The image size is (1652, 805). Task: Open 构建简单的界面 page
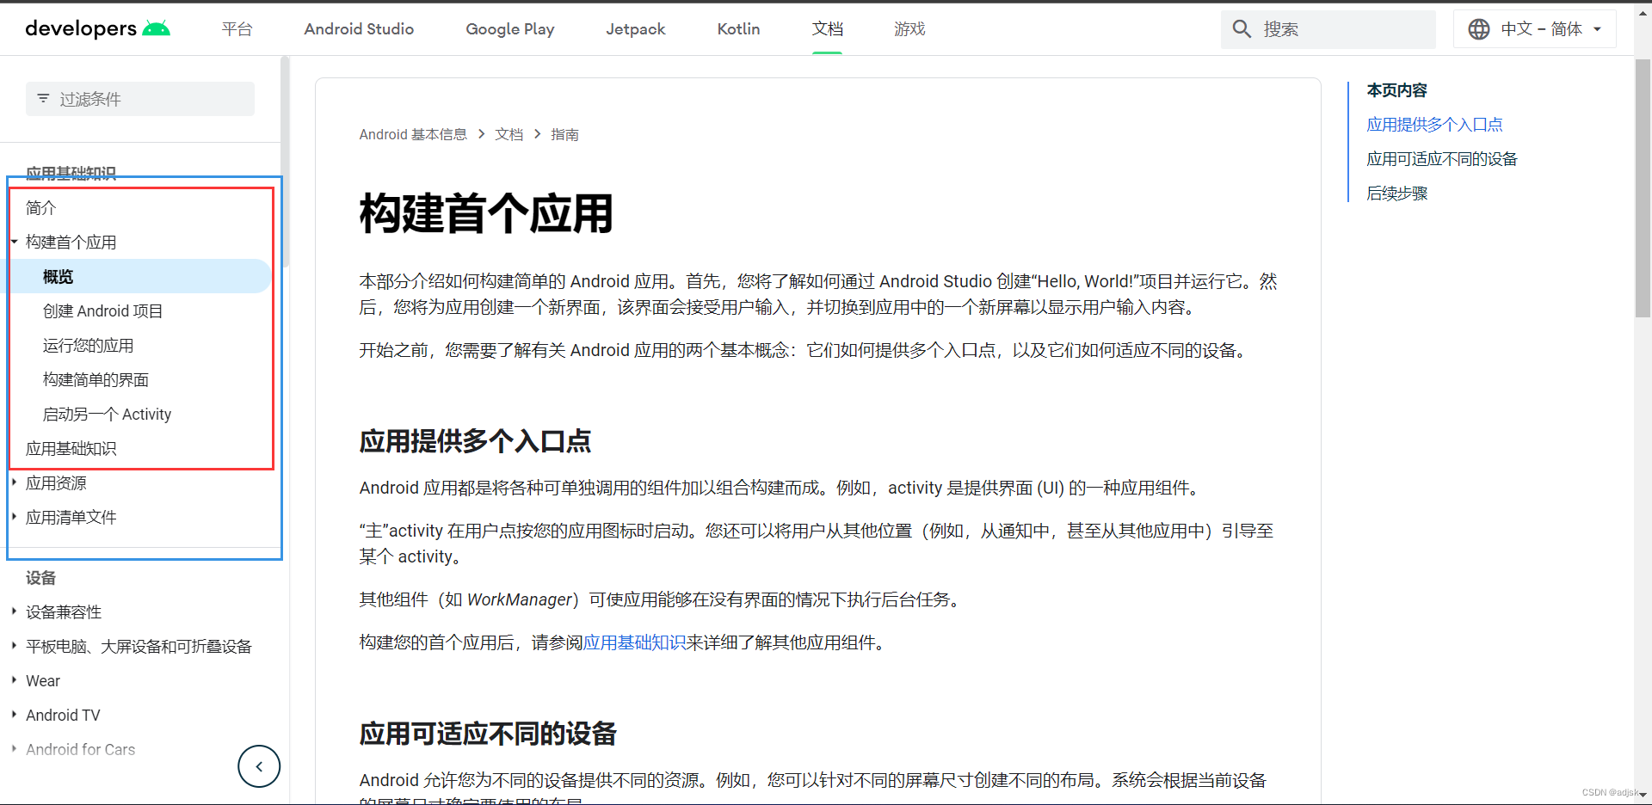click(x=96, y=379)
